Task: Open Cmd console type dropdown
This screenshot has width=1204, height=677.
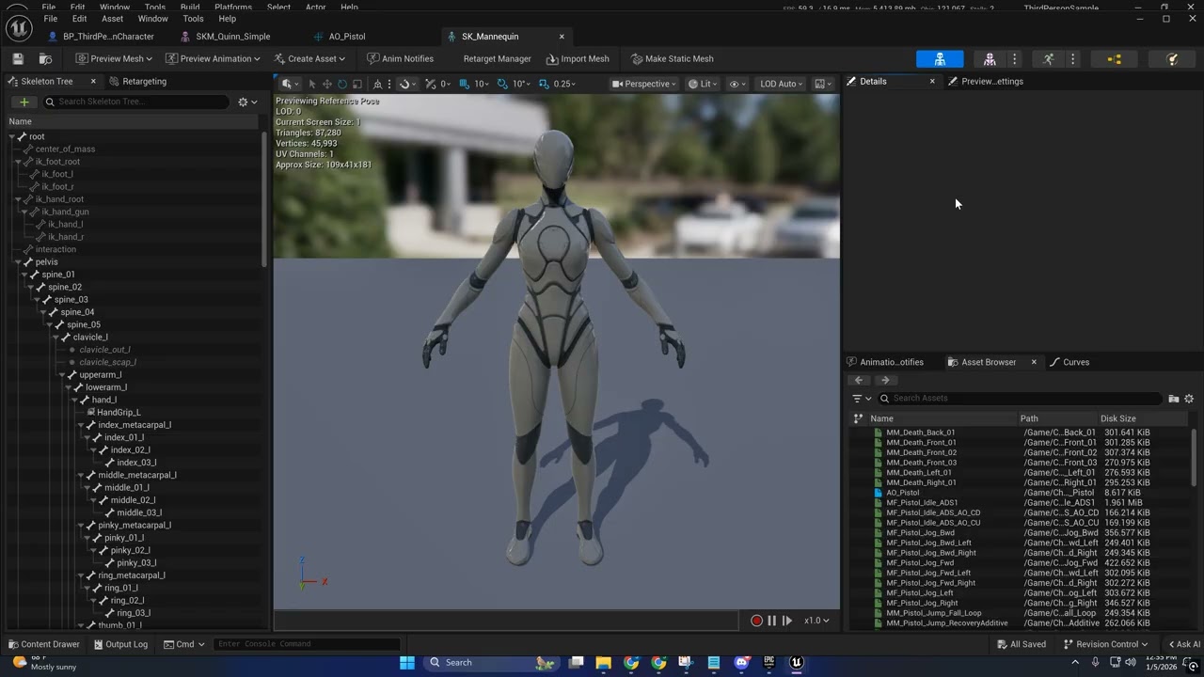Action: point(184,644)
